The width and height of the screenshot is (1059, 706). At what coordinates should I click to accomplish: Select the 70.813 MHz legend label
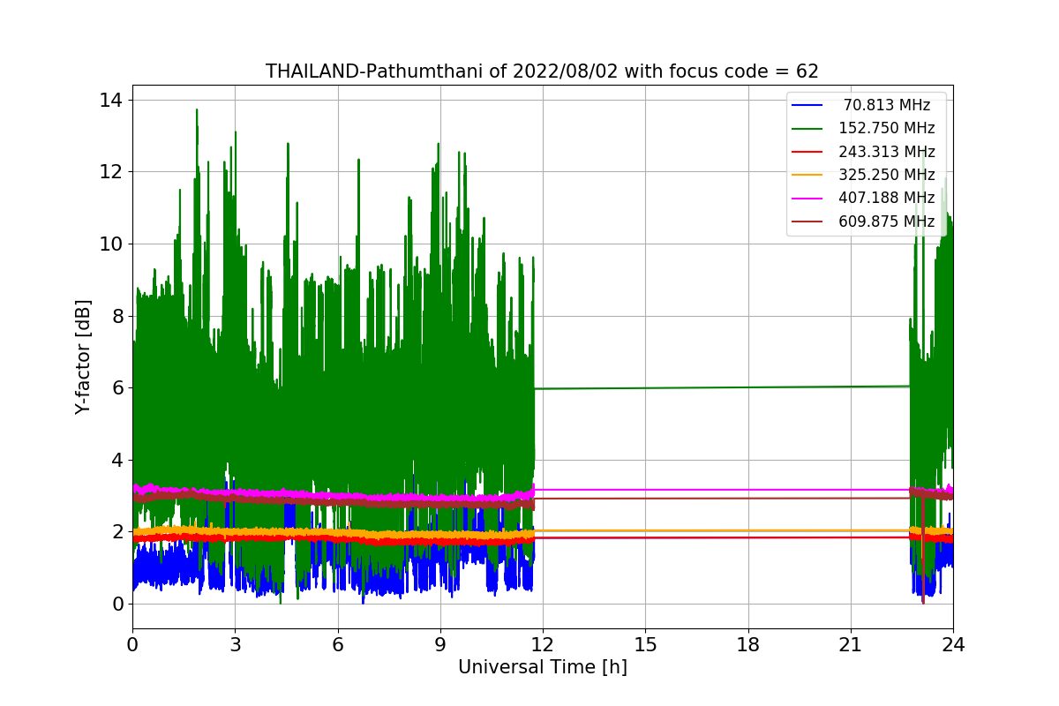(887, 105)
